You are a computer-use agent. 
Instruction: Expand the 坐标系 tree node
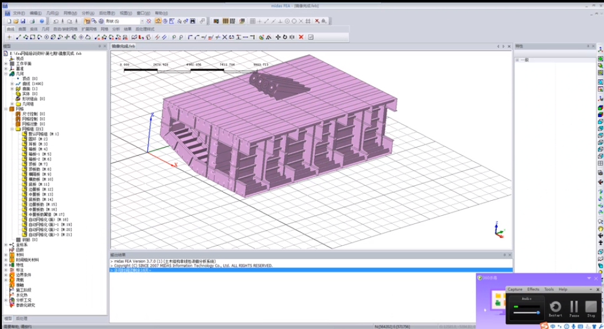point(6,245)
